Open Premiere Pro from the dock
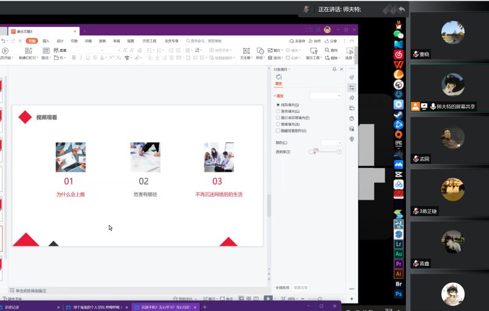 pos(399,264)
